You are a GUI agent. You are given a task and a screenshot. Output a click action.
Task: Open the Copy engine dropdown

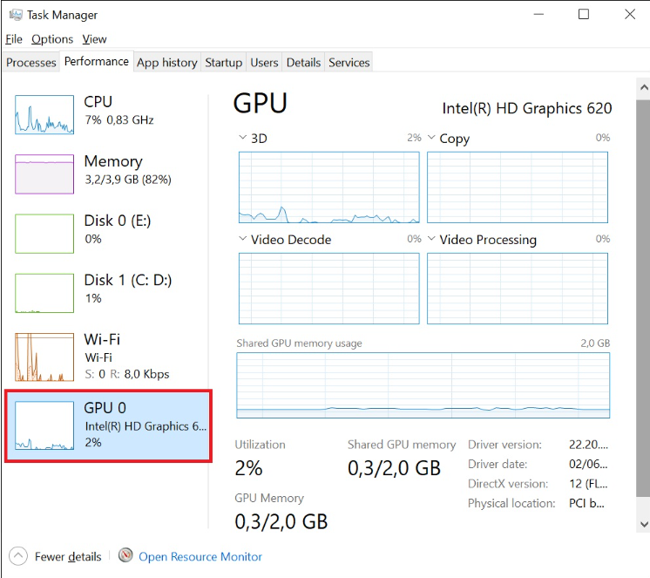[431, 139]
